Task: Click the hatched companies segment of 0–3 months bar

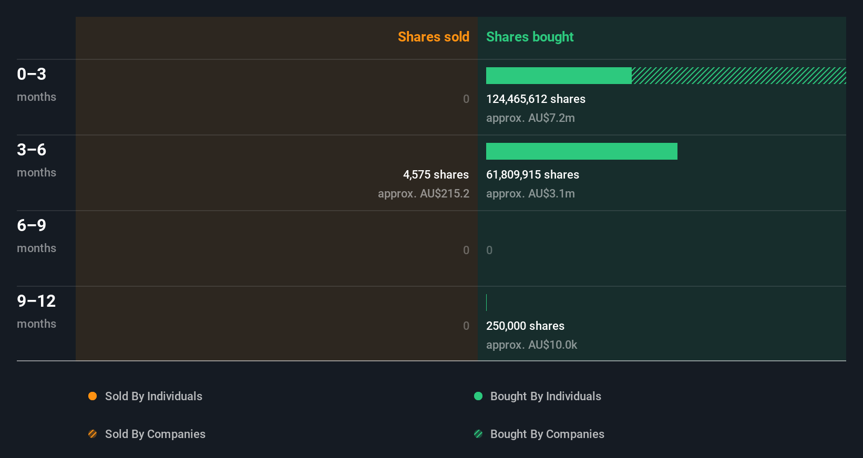Action: (x=739, y=76)
